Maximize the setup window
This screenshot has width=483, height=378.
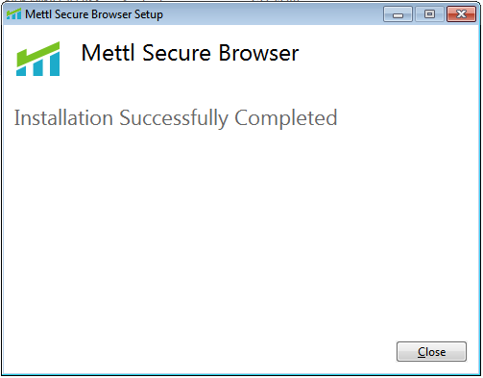(429, 14)
